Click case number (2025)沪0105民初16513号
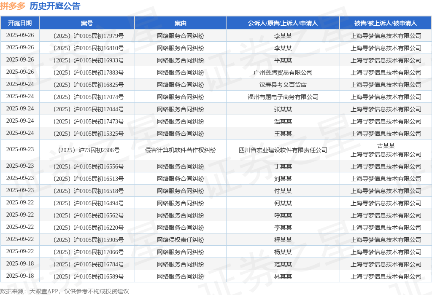Screen dimensions: 432x295 tap(87, 179)
